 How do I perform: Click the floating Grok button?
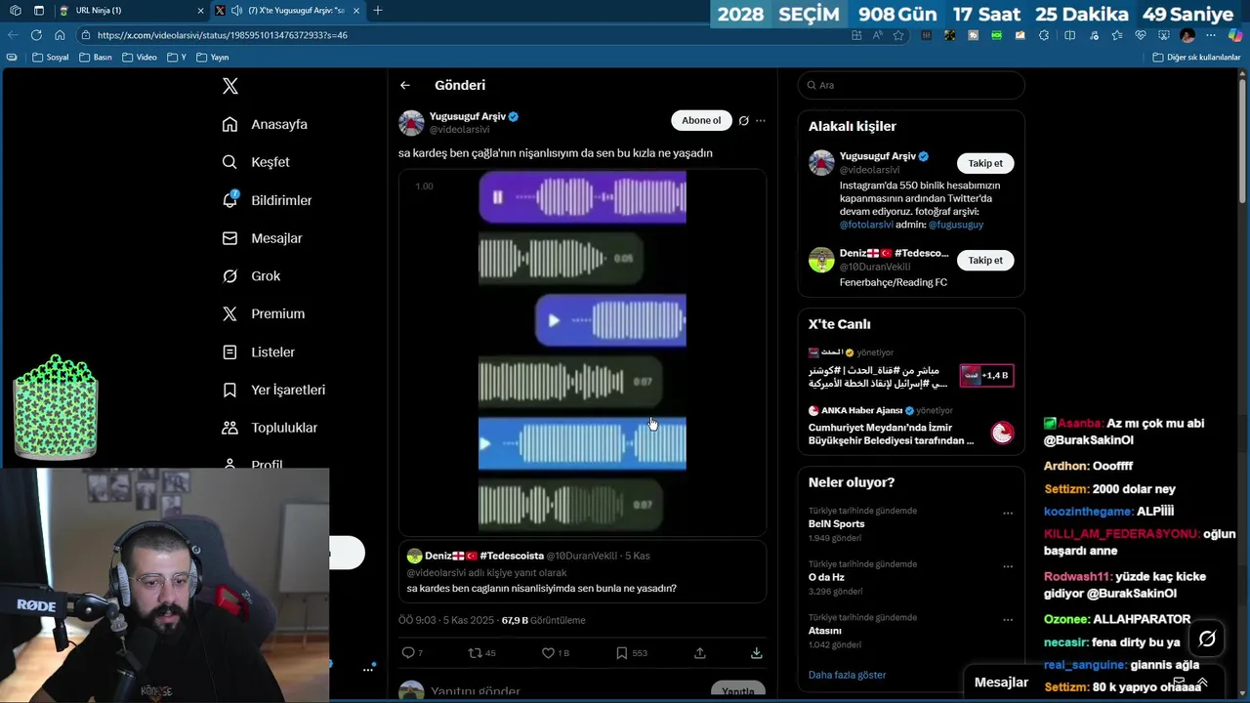click(1207, 639)
